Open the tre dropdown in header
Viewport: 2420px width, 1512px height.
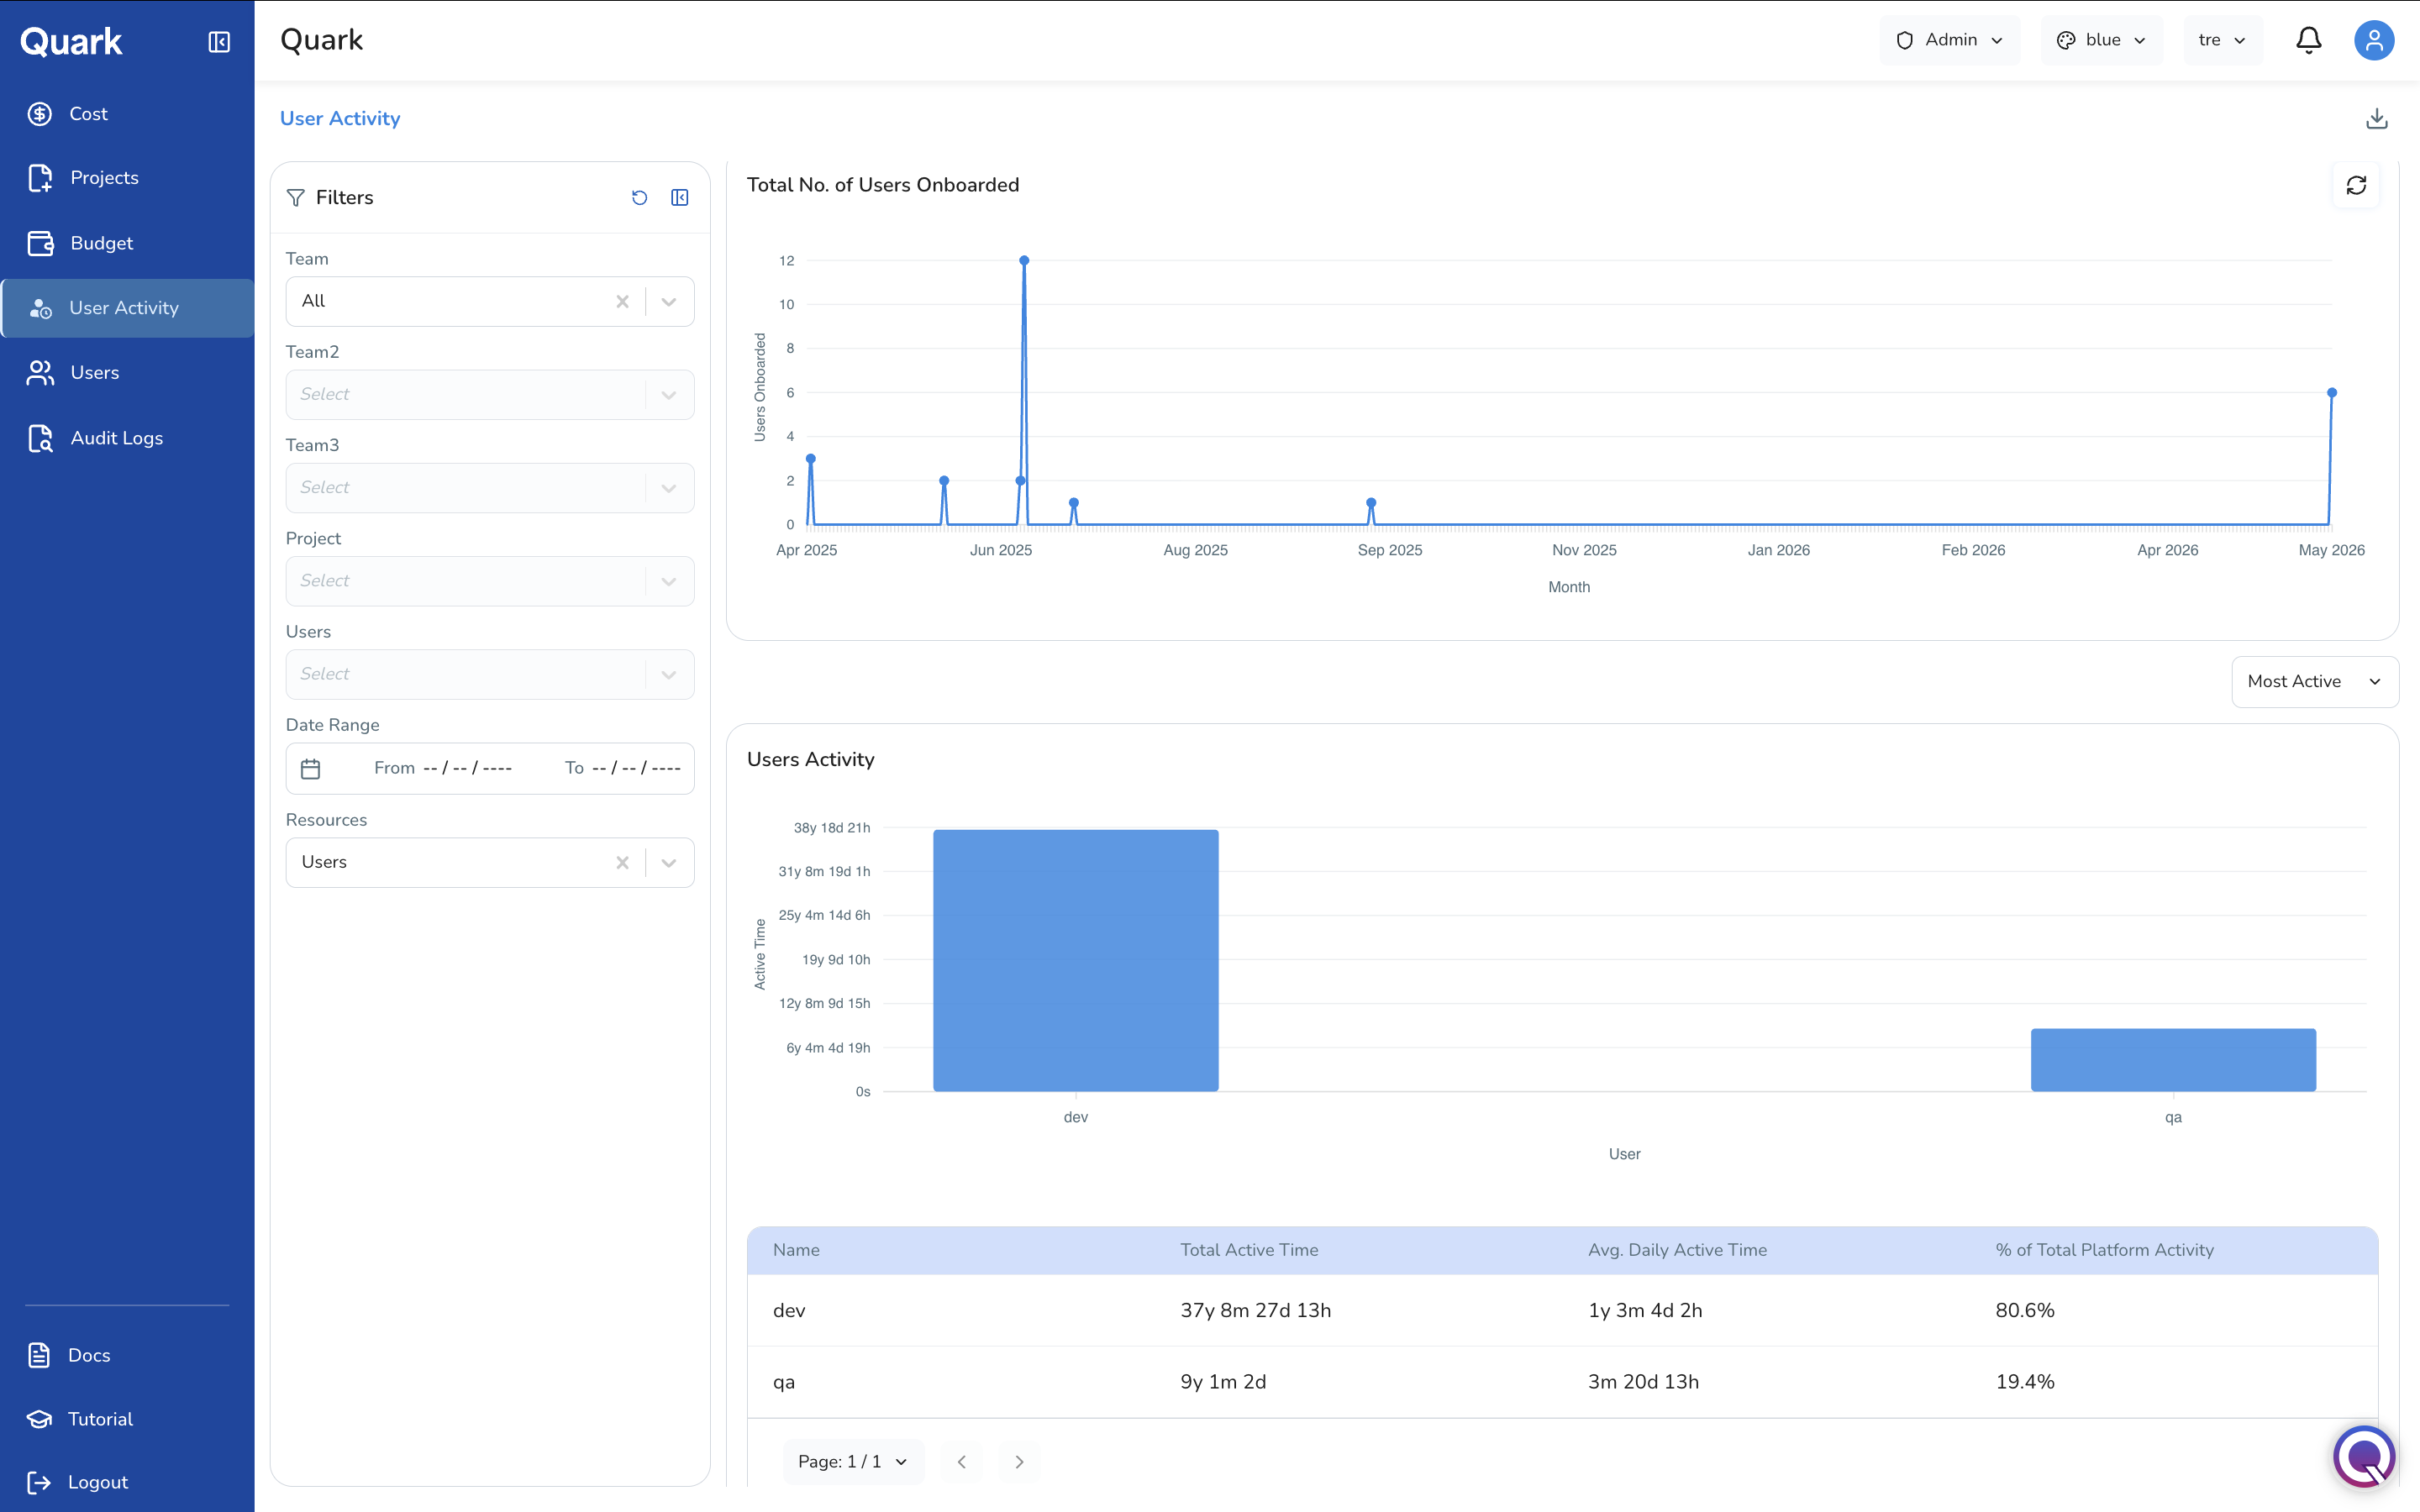pos(2222,40)
